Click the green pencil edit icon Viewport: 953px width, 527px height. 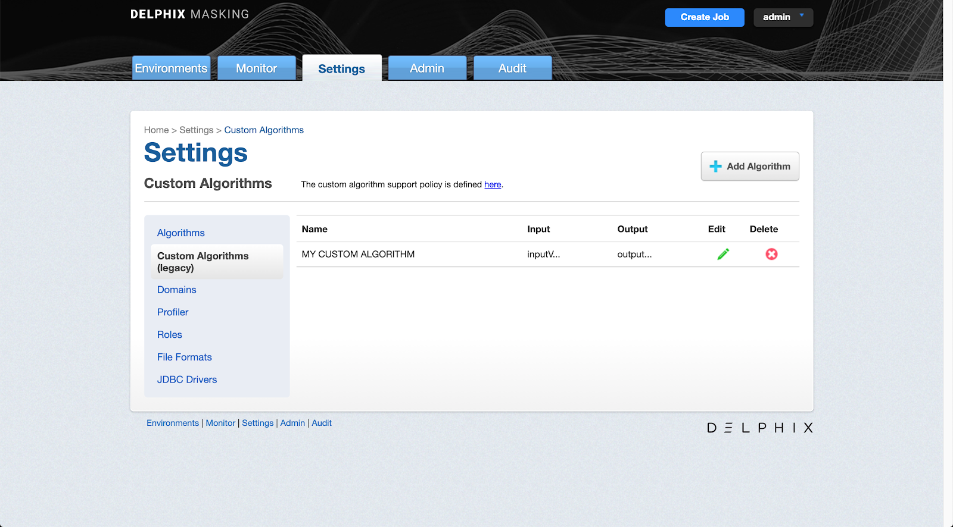723,254
